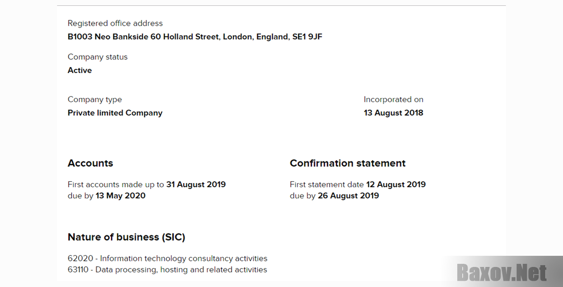Screen dimensions: 563x287
Task: Select the Active company status value
Action: click(x=80, y=70)
